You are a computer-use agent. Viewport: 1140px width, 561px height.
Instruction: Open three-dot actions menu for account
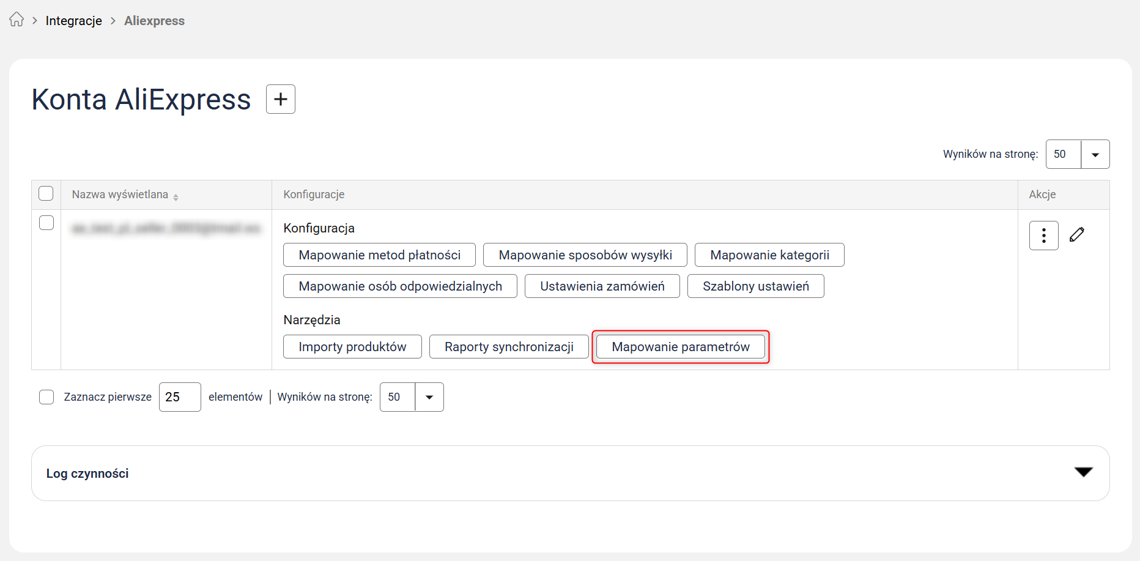tap(1043, 236)
